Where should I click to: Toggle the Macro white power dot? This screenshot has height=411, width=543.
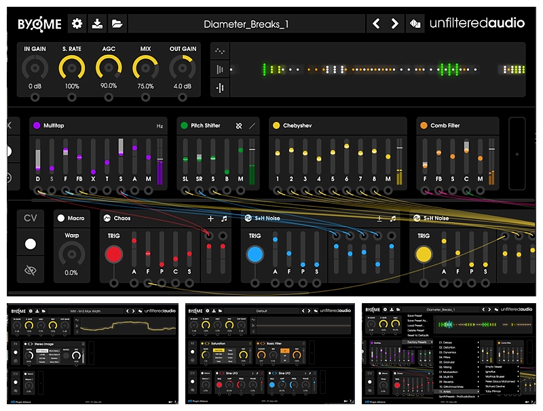61,218
